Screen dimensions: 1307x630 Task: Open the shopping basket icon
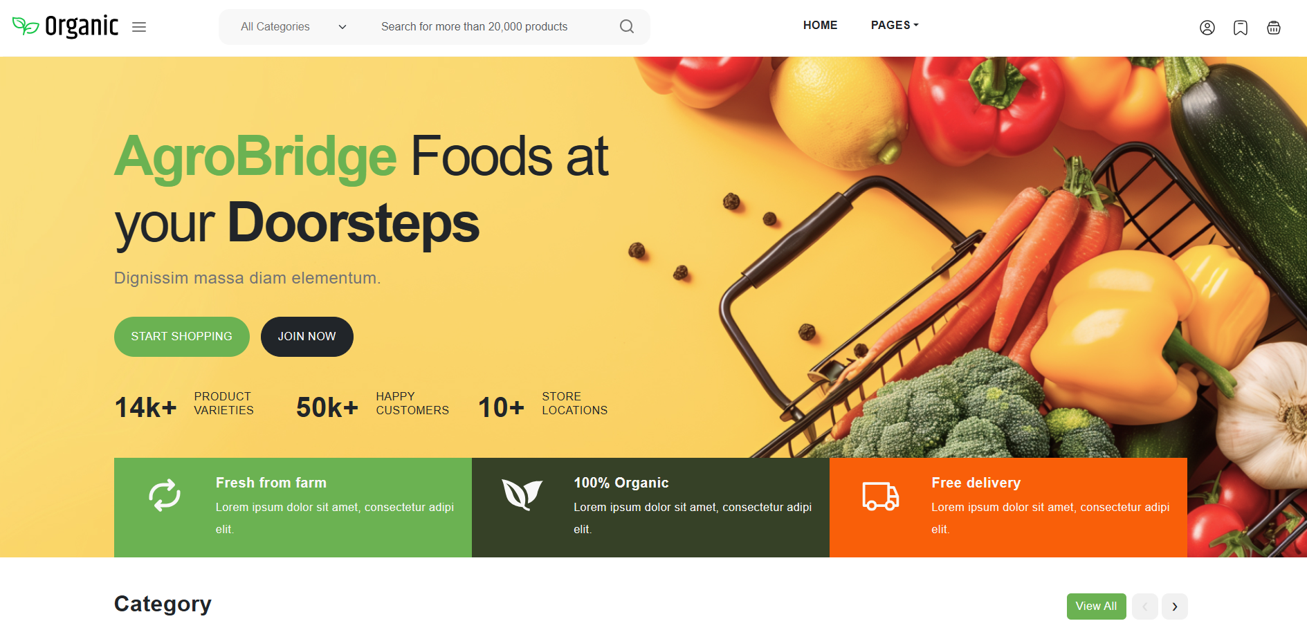point(1274,28)
